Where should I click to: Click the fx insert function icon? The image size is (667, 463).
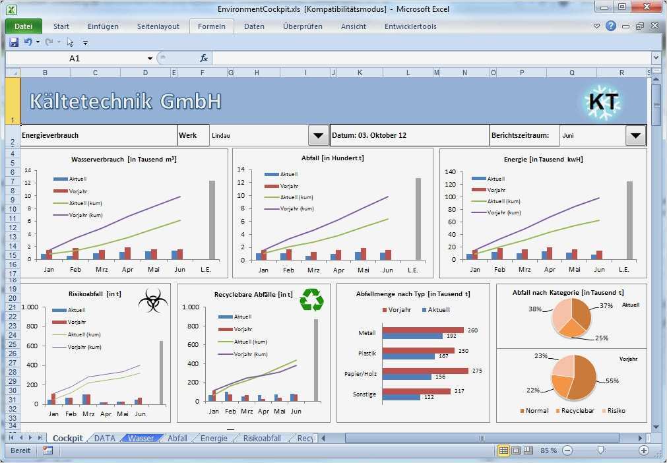click(x=204, y=58)
